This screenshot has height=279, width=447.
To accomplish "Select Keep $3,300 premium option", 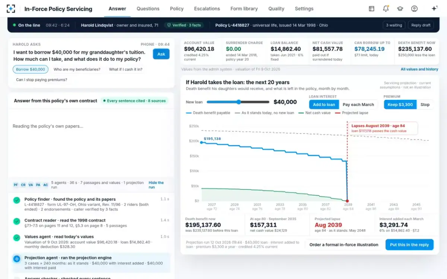I will [x=400, y=105].
